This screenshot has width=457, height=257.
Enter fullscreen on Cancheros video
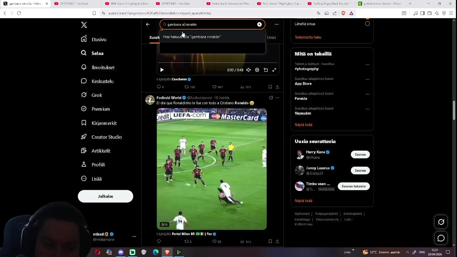pos(274,70)
